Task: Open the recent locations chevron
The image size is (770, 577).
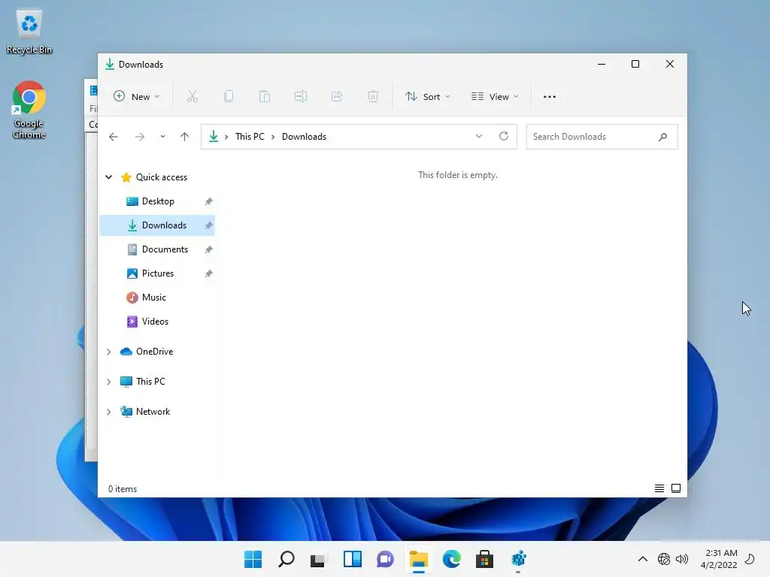Action: point(162,137)
